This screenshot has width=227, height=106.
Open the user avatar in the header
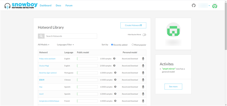click(215, 6)
